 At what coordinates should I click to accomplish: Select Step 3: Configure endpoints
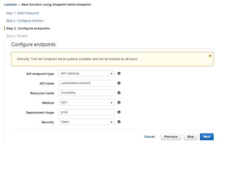[x=28, y=28]
